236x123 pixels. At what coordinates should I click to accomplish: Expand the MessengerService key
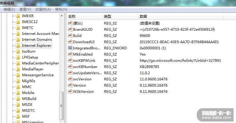(x=13, y=75)
